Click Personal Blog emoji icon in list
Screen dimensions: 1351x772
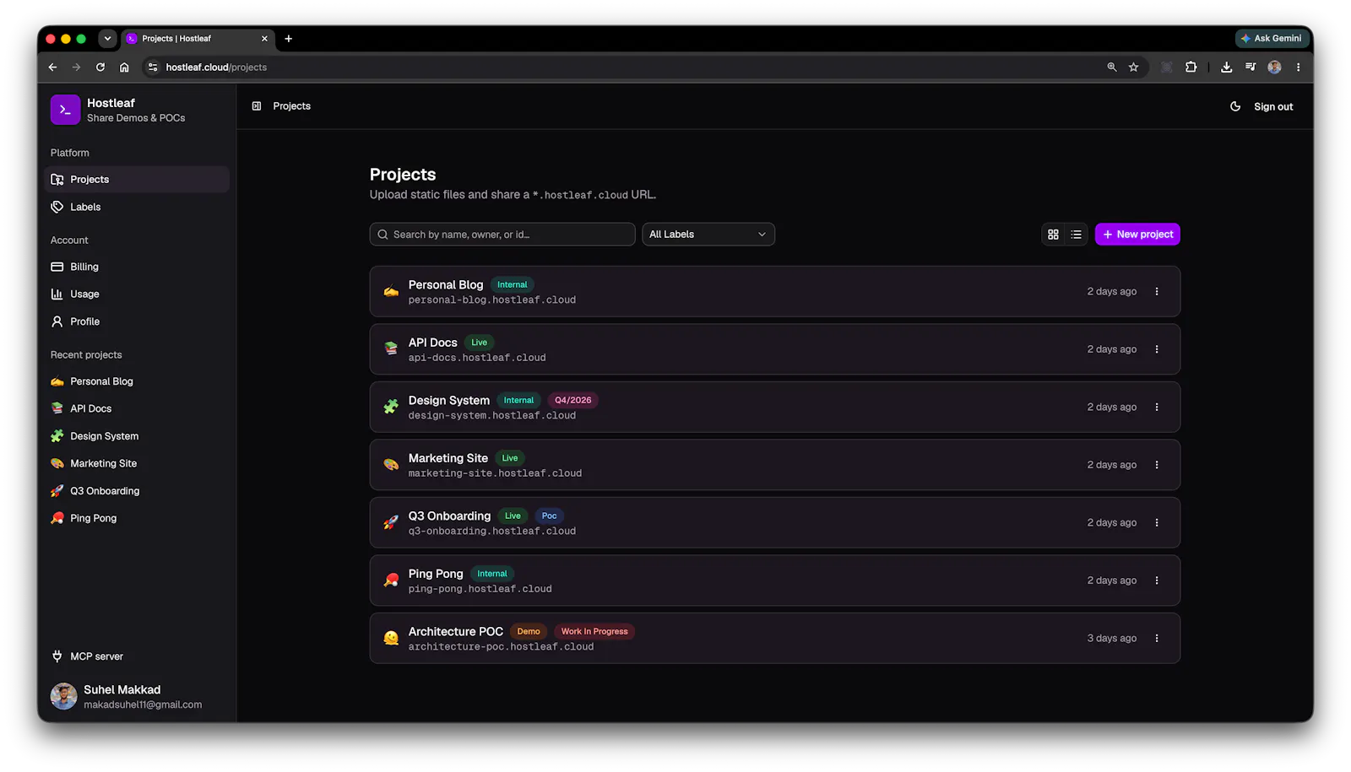pyautogui.click(x=391, y=292)
